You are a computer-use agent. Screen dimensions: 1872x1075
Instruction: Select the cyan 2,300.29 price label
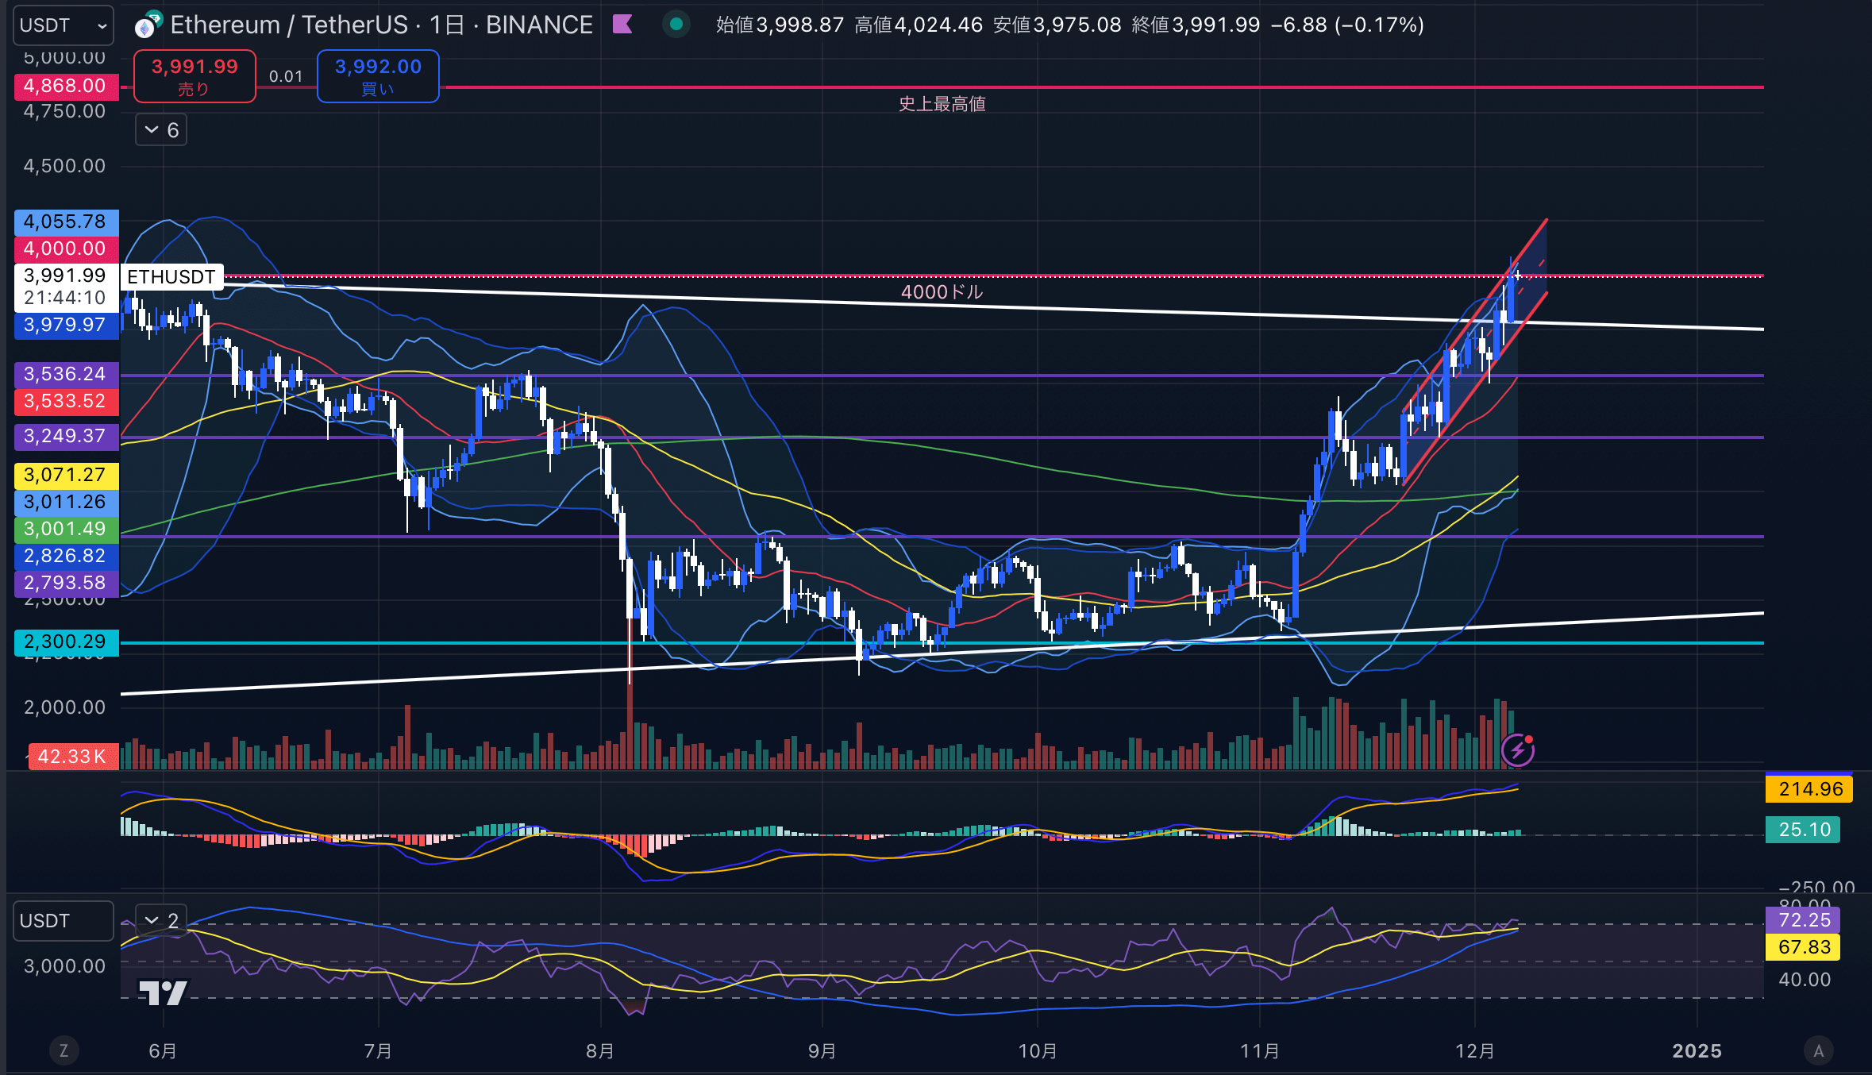(67, 642)
